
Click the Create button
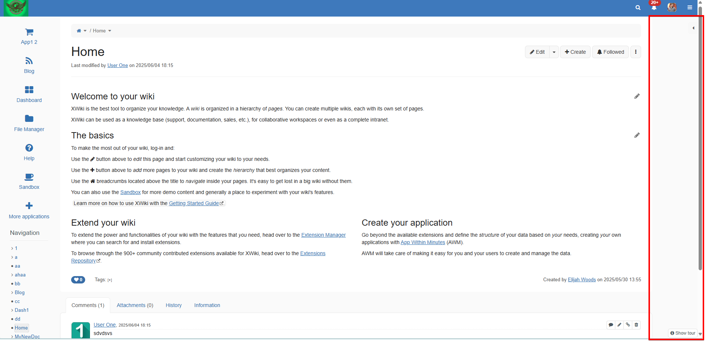click(x=575, y=52)
